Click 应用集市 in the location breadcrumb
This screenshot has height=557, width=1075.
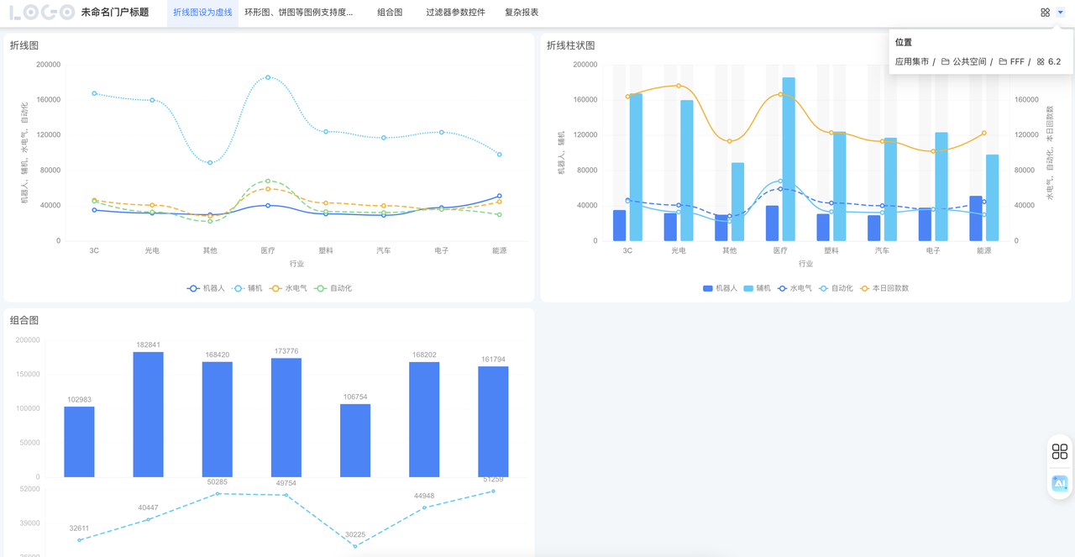[x=911, y=62]
